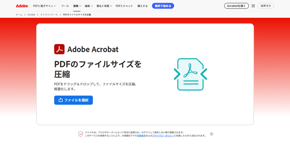Open the 利用条件 link

141,136
